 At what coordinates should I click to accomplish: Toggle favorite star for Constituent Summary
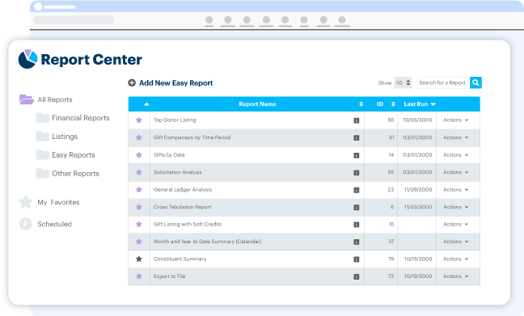pos(139,259)
